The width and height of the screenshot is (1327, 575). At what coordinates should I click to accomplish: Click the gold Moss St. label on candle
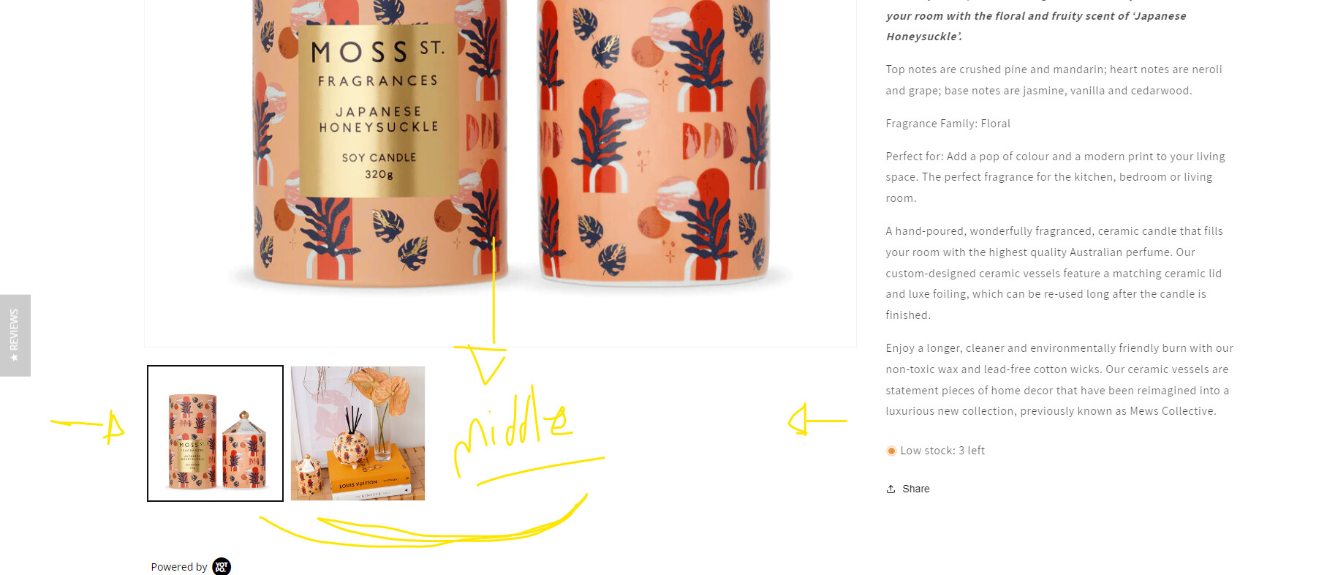click(378, 111)
